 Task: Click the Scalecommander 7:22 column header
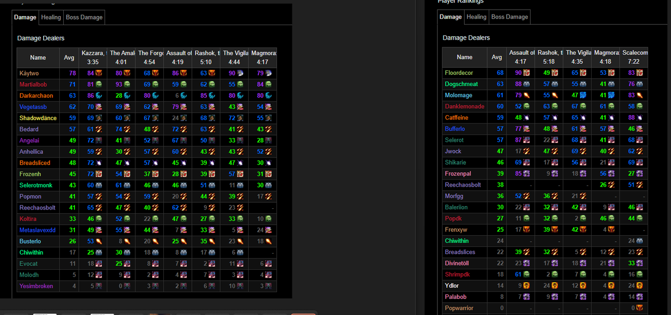coord(634,57)
